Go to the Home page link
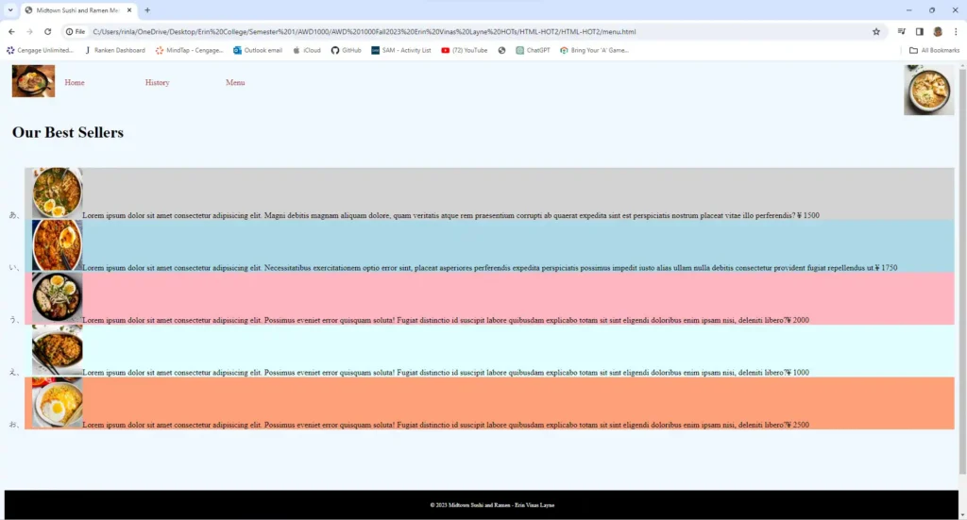 point(75,82)
